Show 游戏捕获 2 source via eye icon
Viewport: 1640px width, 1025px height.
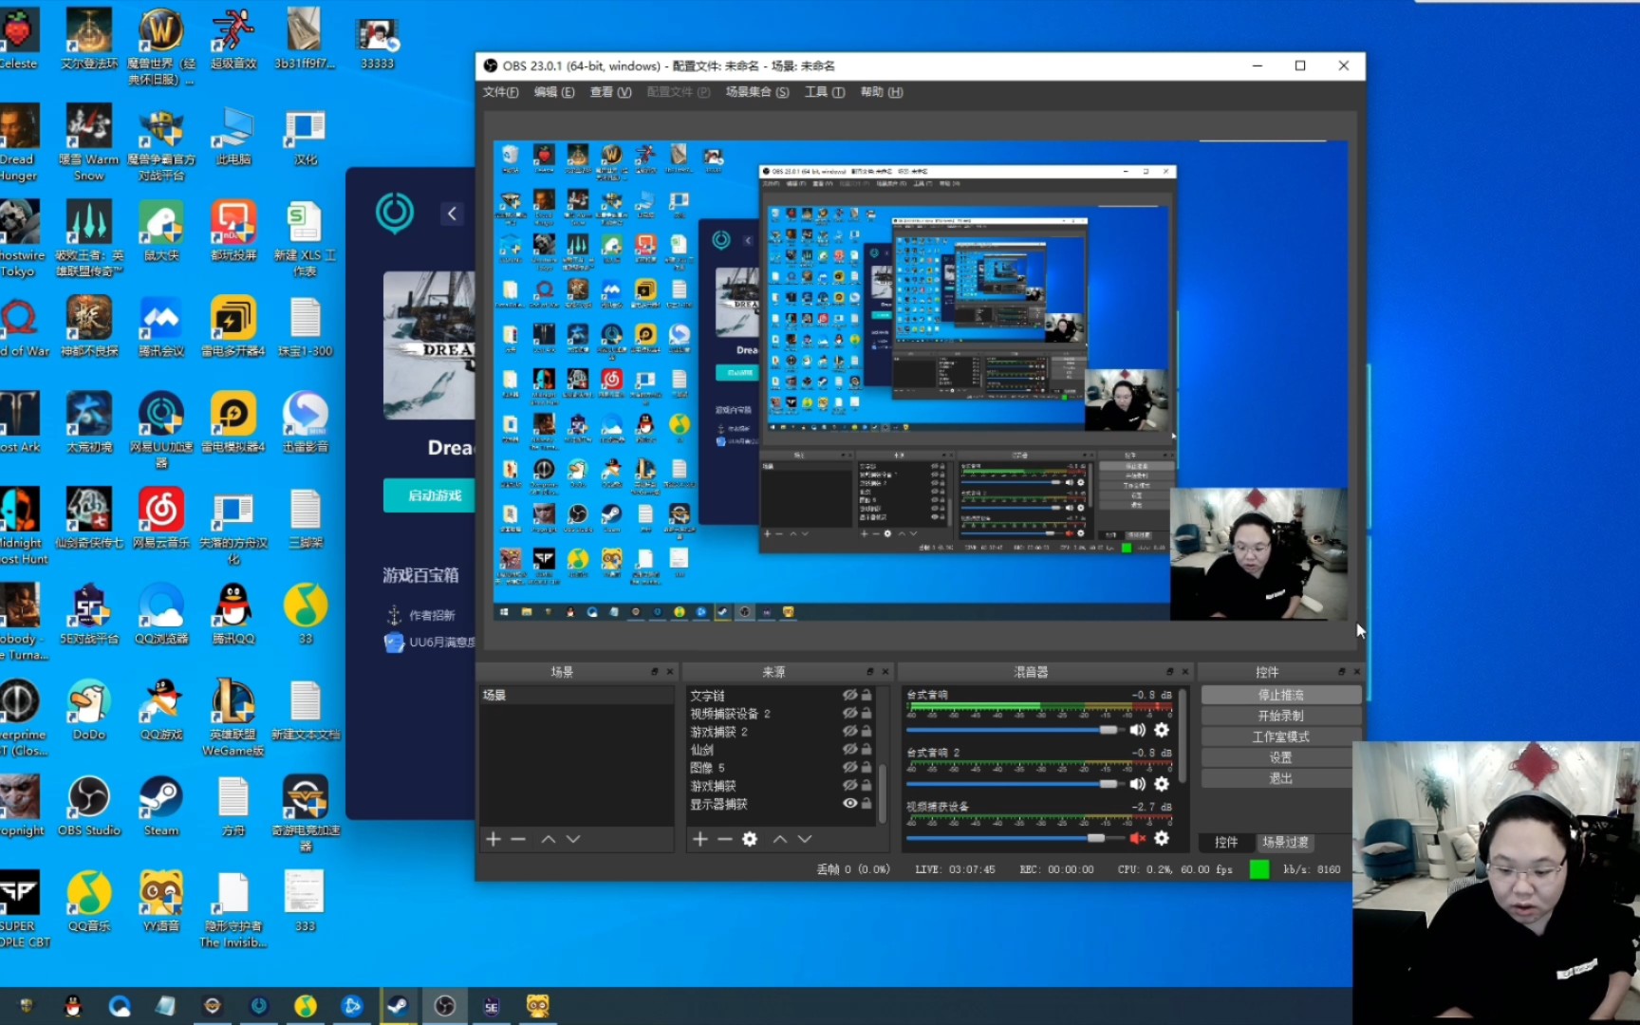[x=850, y=731]
